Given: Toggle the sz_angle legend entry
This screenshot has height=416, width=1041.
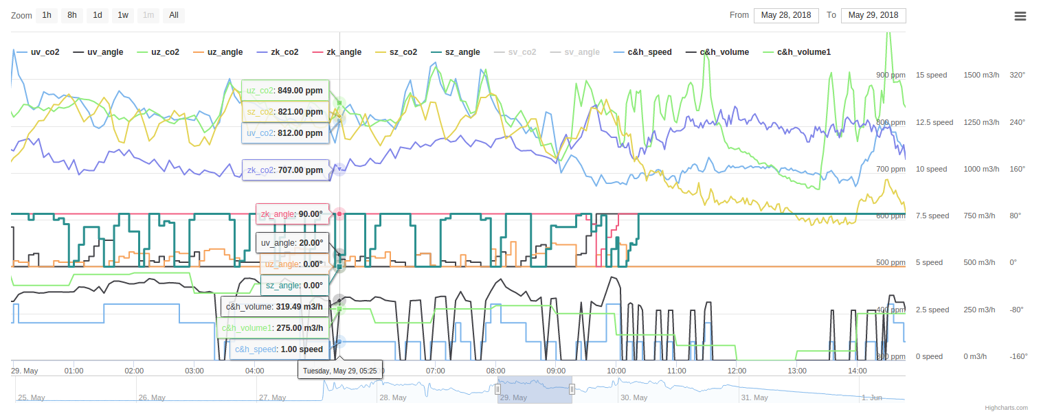Looking at the screenshot, I should point(455,52).
